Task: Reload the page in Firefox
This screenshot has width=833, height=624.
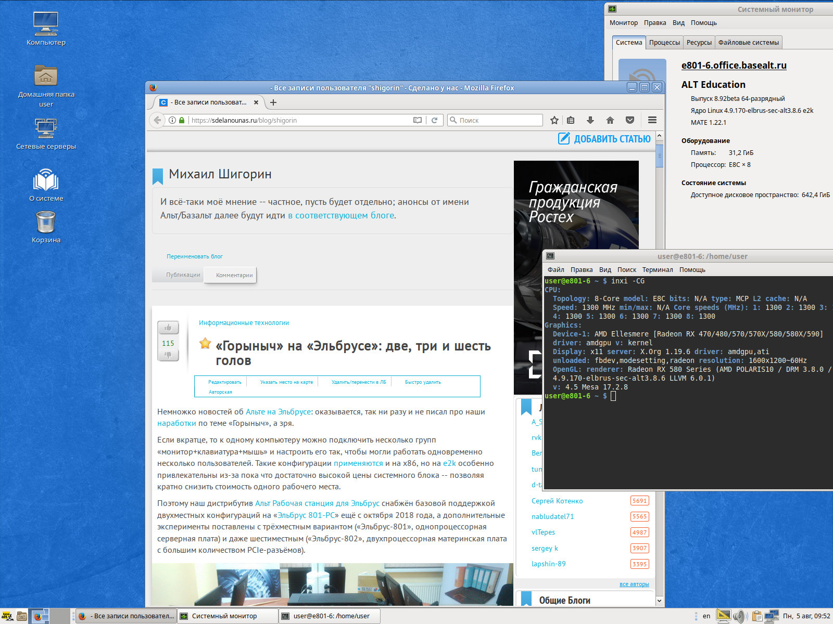Action: [434, 120]
